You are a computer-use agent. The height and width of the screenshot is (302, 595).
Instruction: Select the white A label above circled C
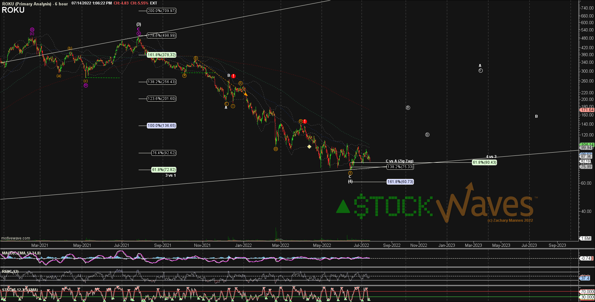pos(480,66)
